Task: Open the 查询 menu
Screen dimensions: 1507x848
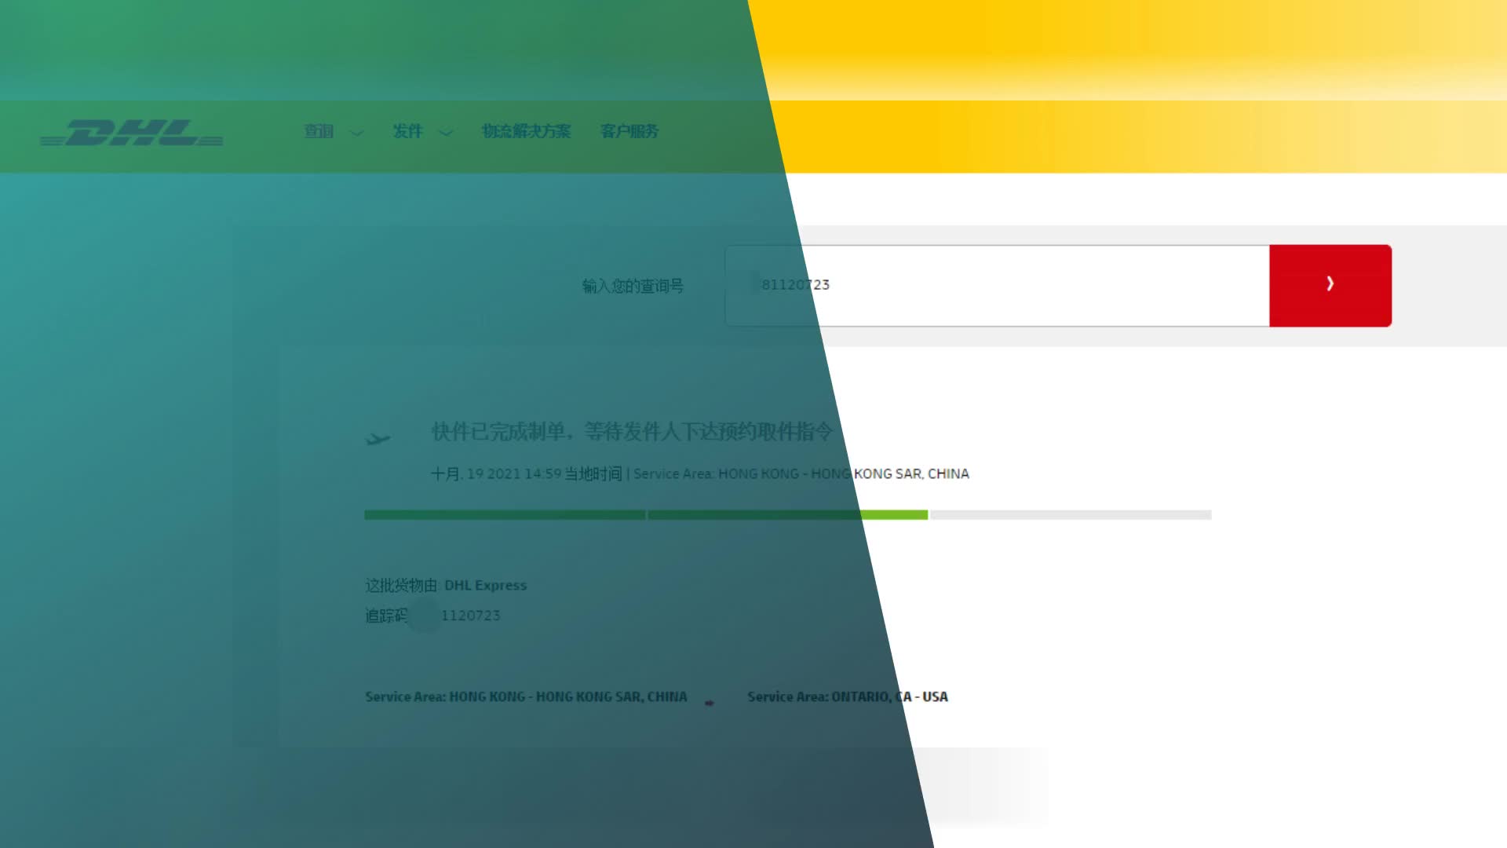Action: (319, 131)
